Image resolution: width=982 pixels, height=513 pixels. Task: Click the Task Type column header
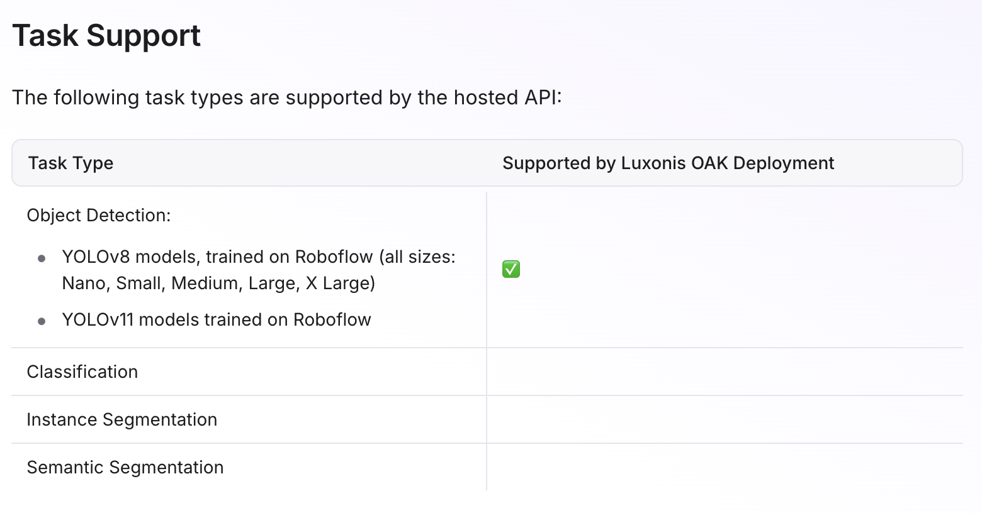tap(71, 163)
